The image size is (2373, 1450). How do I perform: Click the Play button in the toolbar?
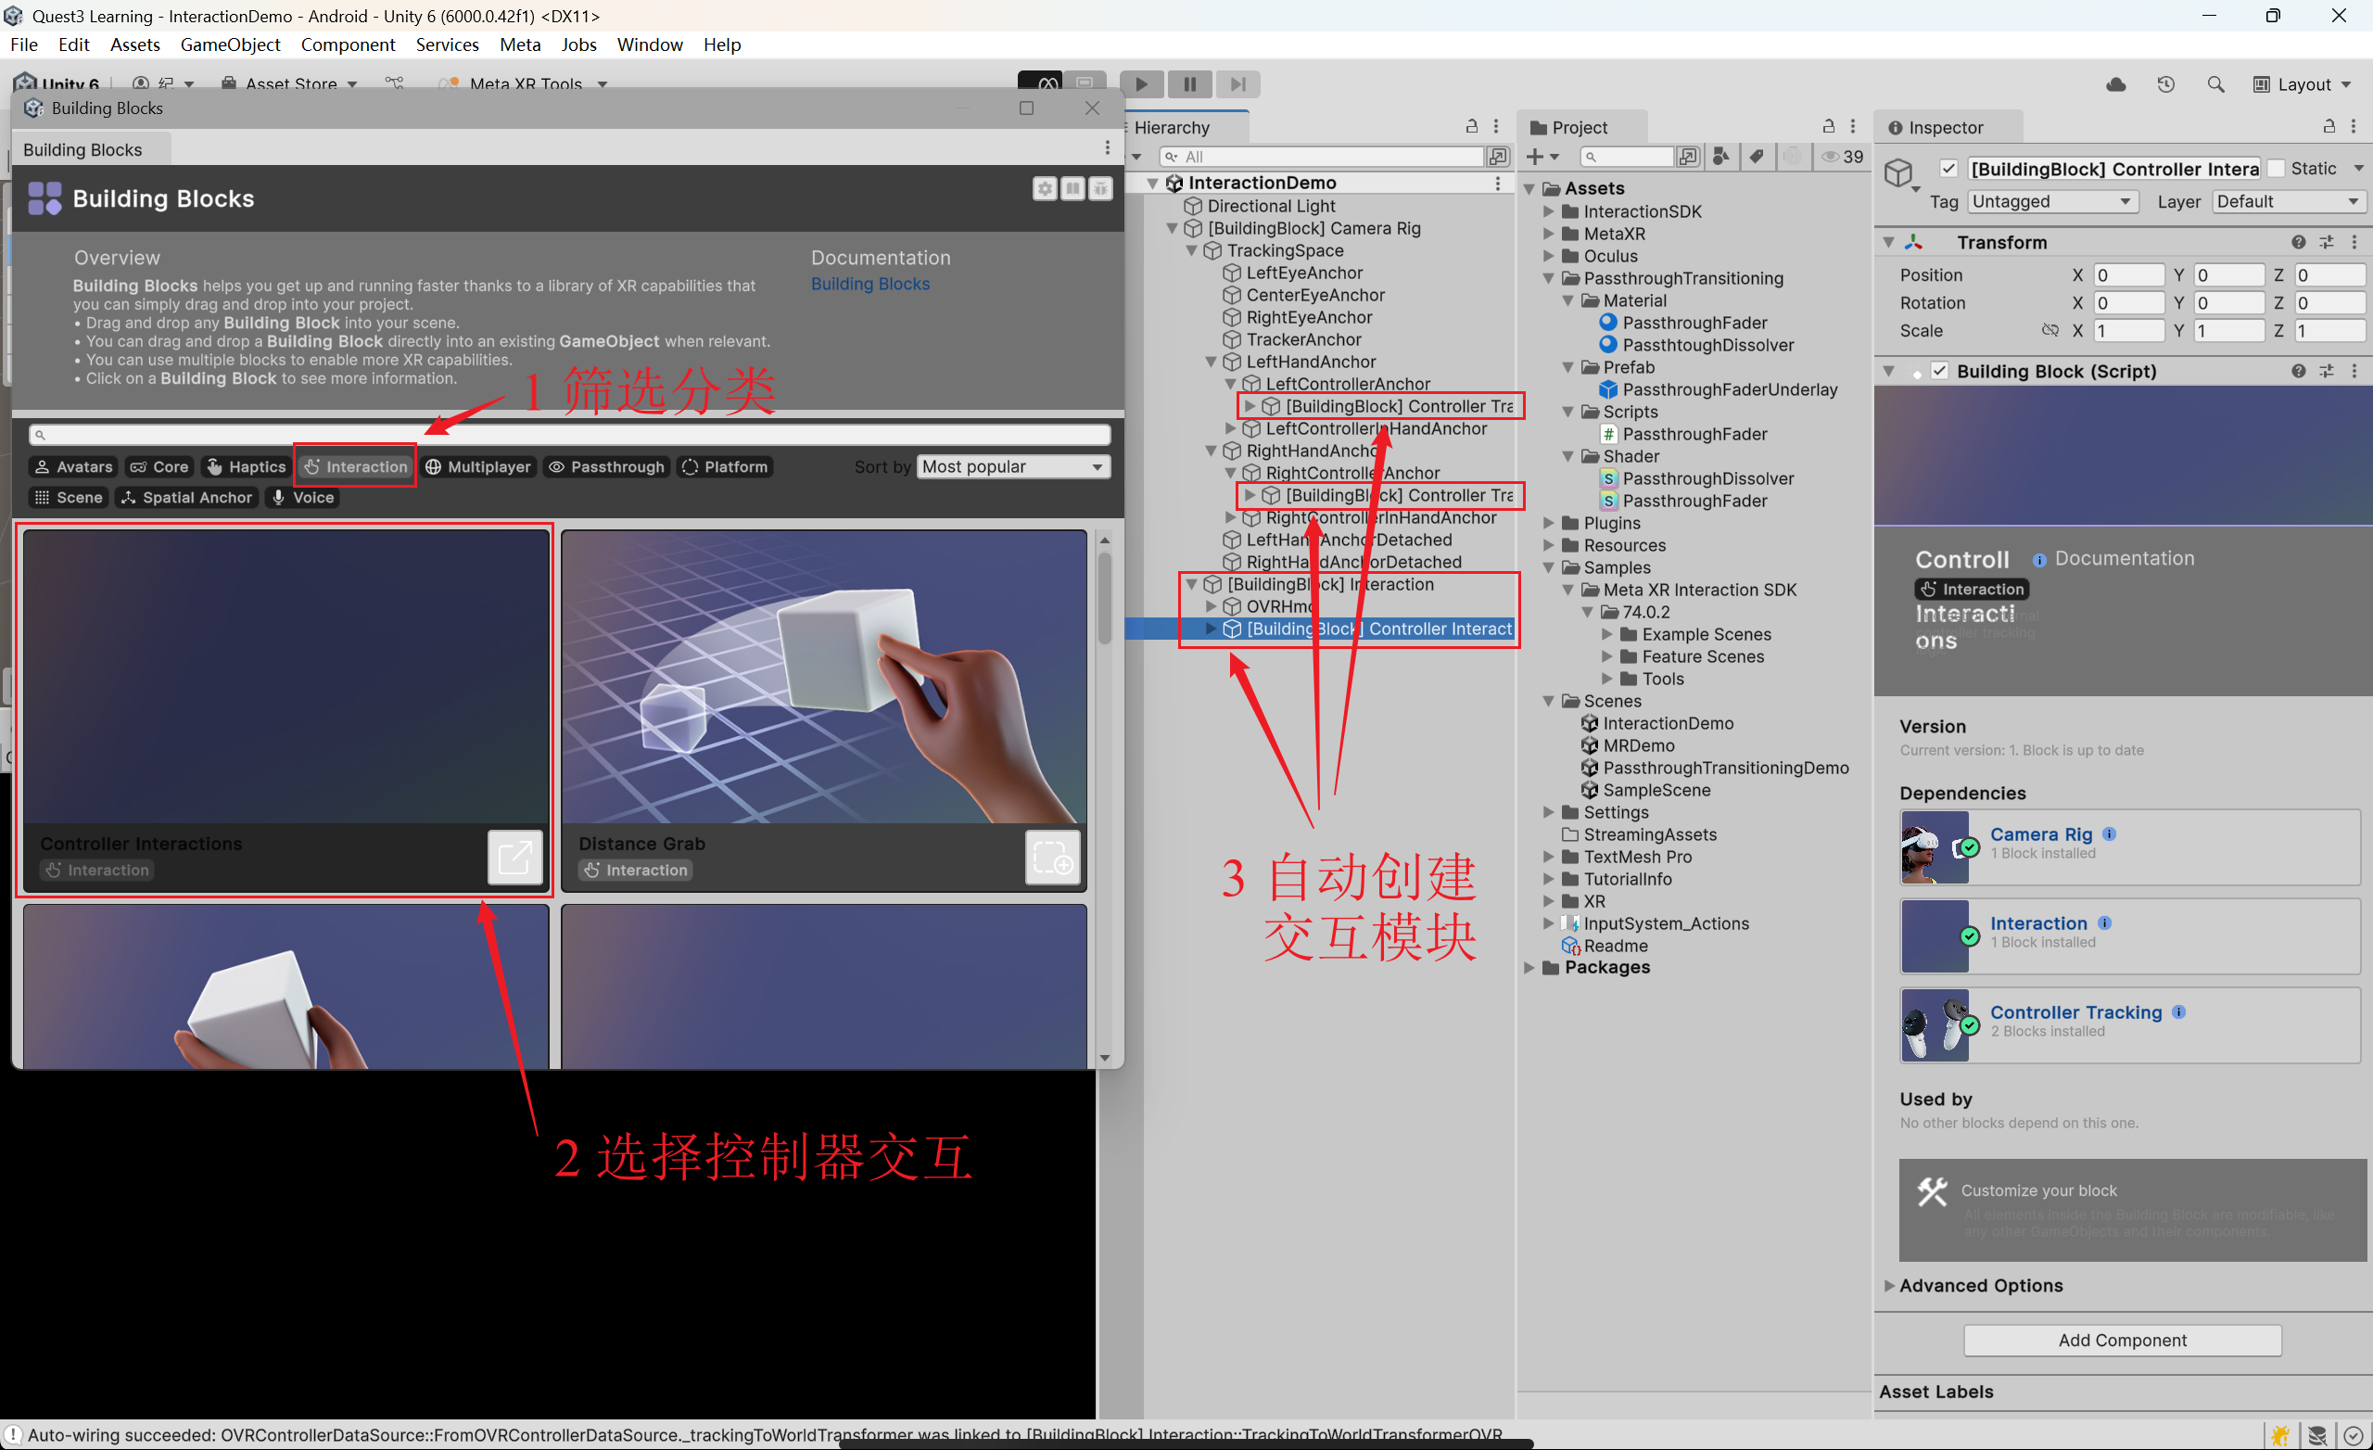(1141, 84)
